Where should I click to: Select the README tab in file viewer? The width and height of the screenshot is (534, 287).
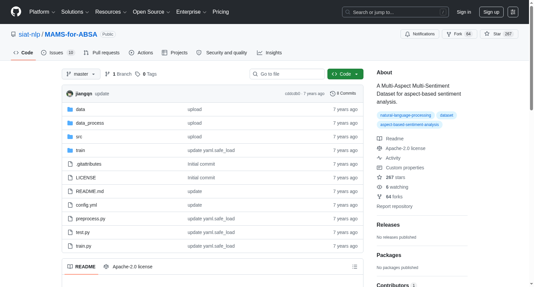point(81,267)
